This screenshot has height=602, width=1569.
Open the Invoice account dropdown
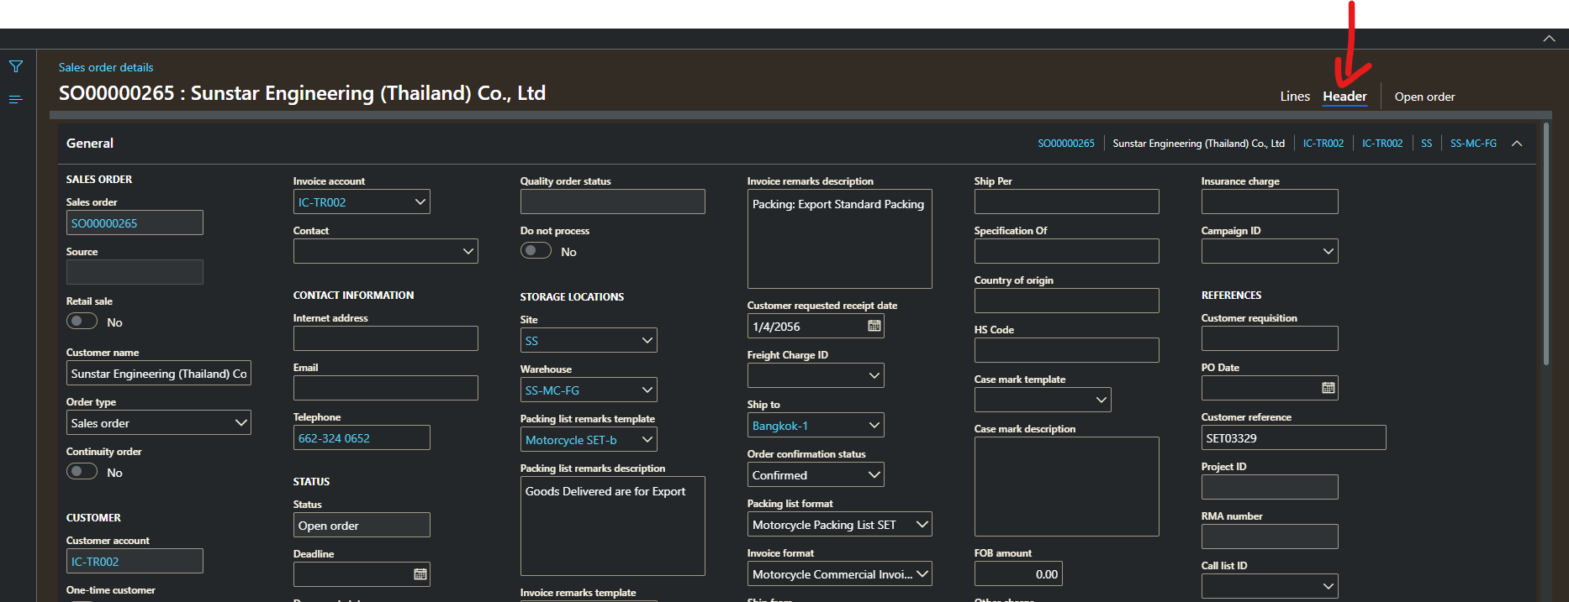(x=420, y=202)
